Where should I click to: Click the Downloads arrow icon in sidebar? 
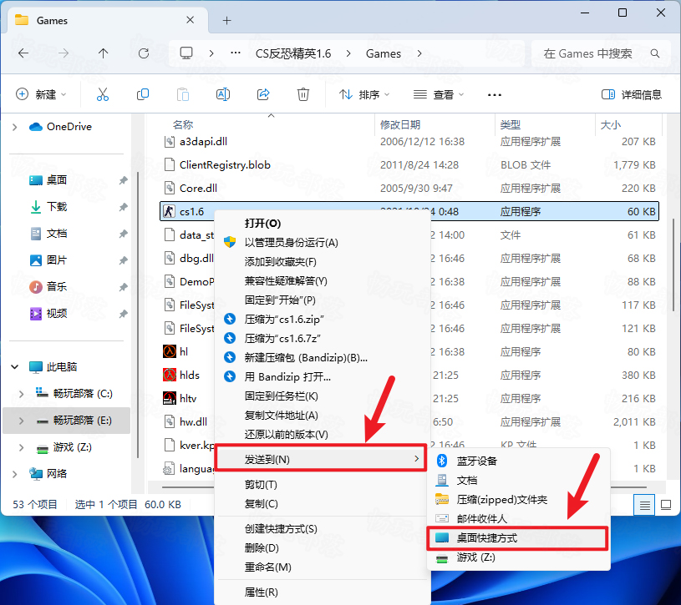(x=36, y=207)
